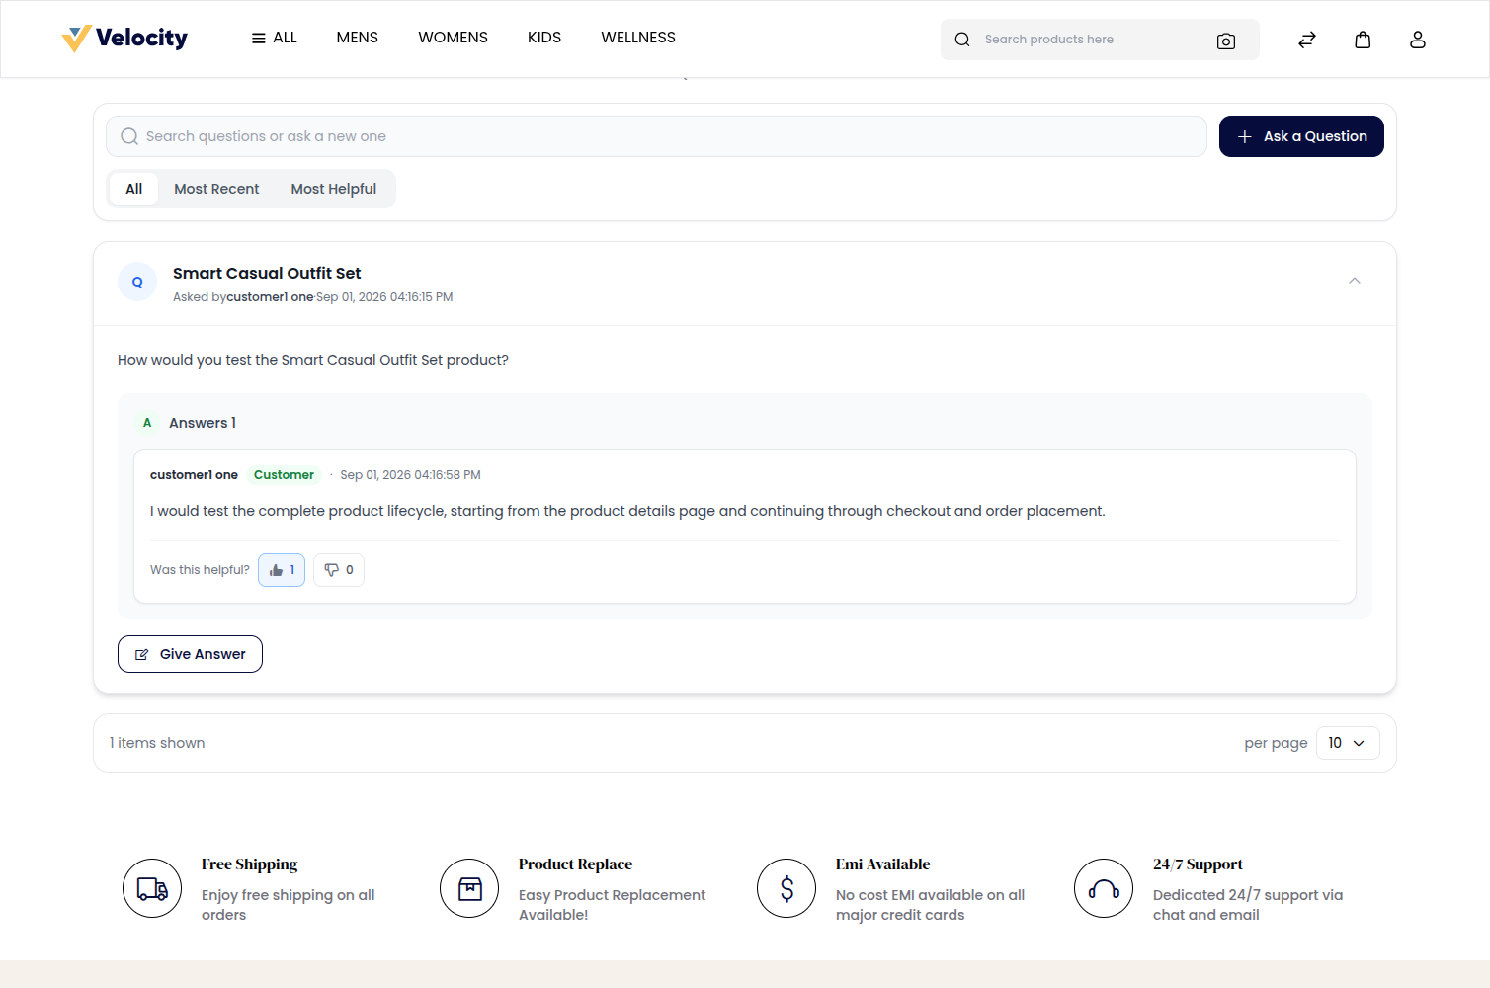Screen dimensions: 1490x988
Task: Open the ALL hamburger menu
Action: 274,38
